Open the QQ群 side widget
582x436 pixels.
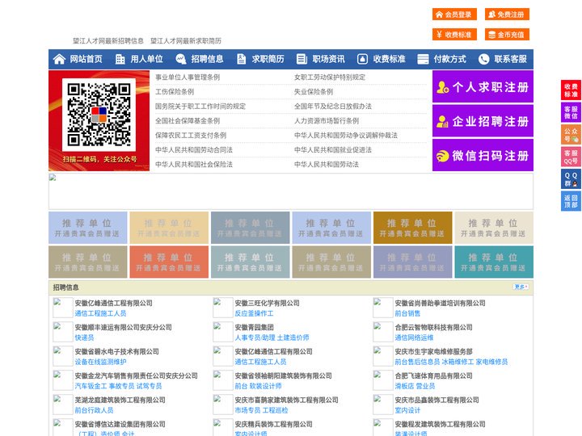tap(571, 179)
